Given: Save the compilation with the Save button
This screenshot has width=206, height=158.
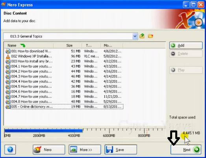Looking at the screenshot, I should click(x=121, y=149).
